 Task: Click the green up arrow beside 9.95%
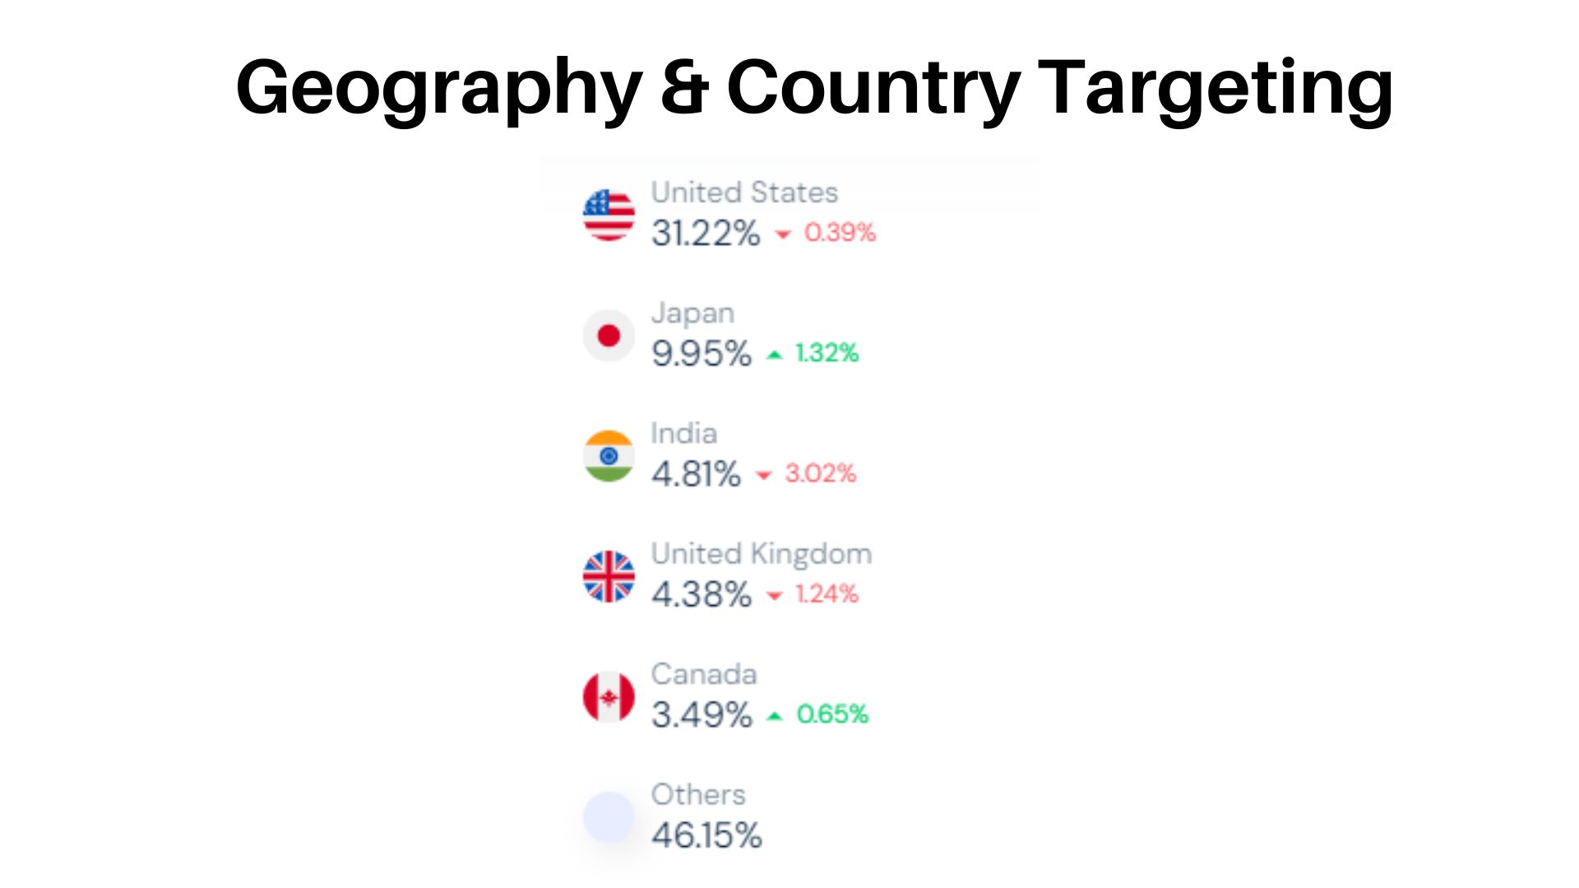click(x=774, y=355)
